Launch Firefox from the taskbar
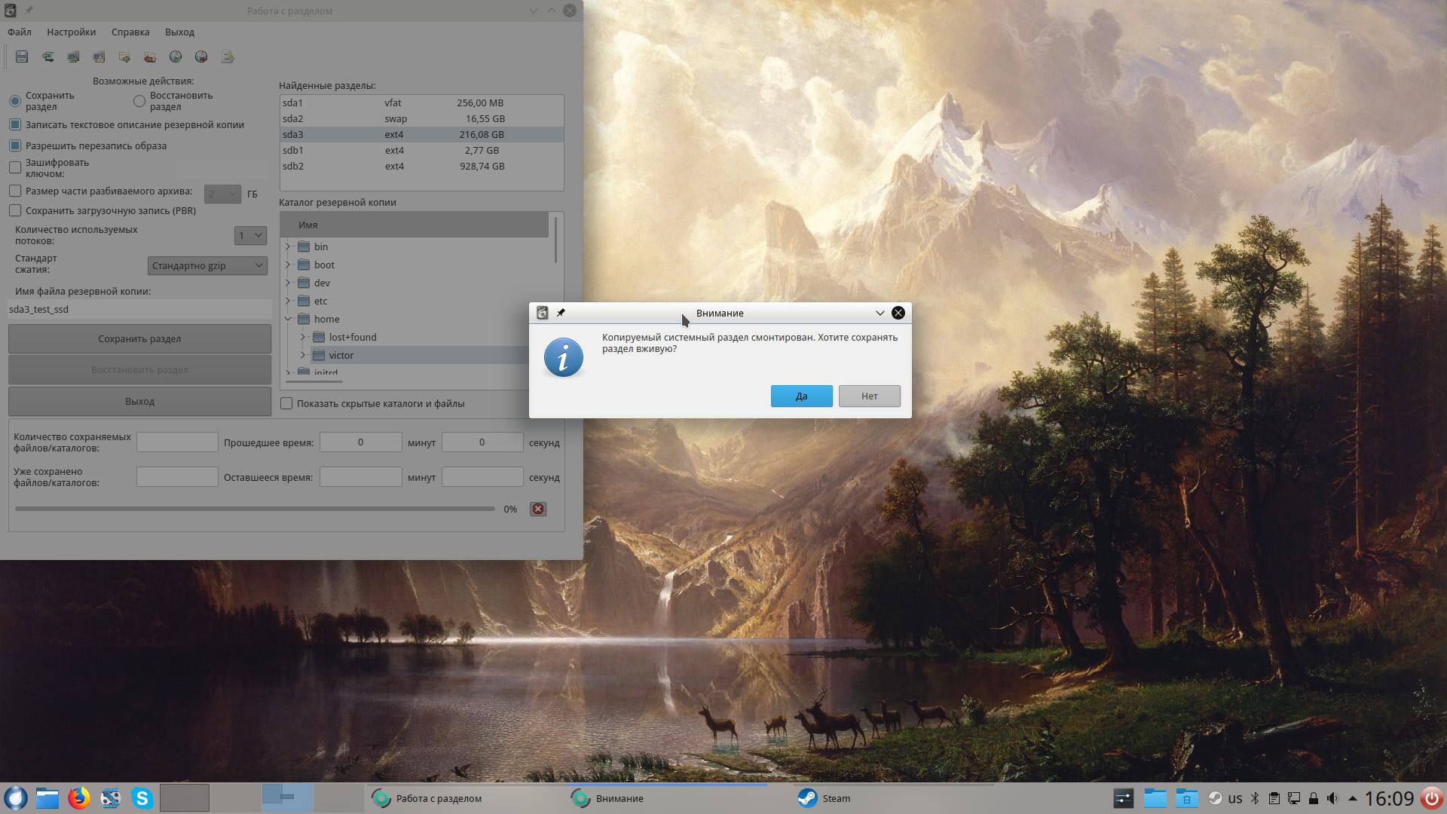The width and height of the screenshot is (1447, 814). click(x=78, y=798)
